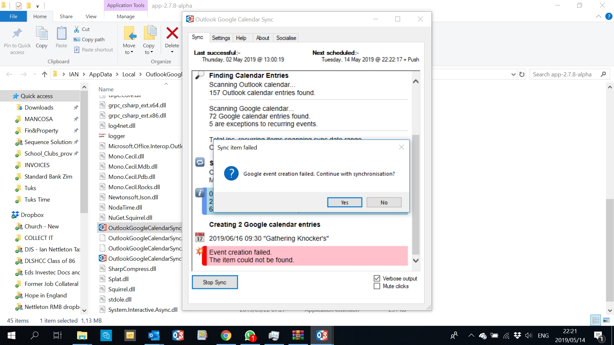Click navigation pane scroll down arrow
The width and height of the screenshot is (614, 345).
[x=84, y=310]
